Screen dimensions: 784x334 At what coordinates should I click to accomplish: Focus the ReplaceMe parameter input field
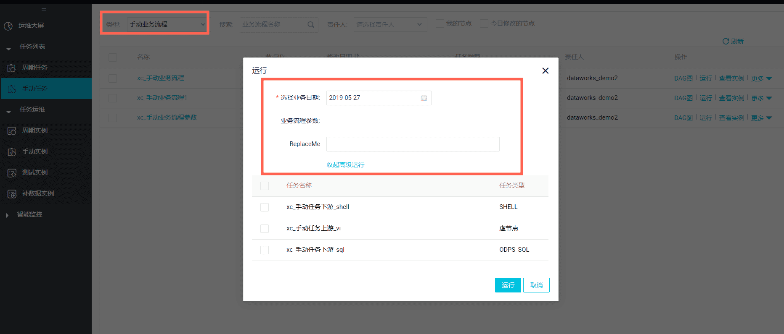coord(413,144)
